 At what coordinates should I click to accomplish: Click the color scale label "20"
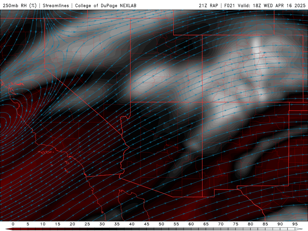[72, 224]
